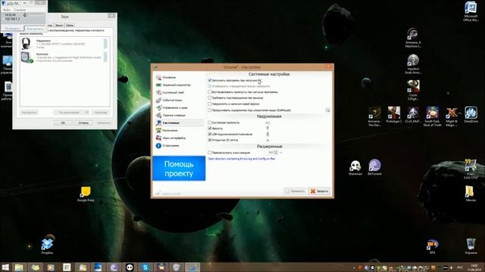This screenshot has width=485, height=272.
Task: Click Свойства button in Звук window
Action: (101, 113)
